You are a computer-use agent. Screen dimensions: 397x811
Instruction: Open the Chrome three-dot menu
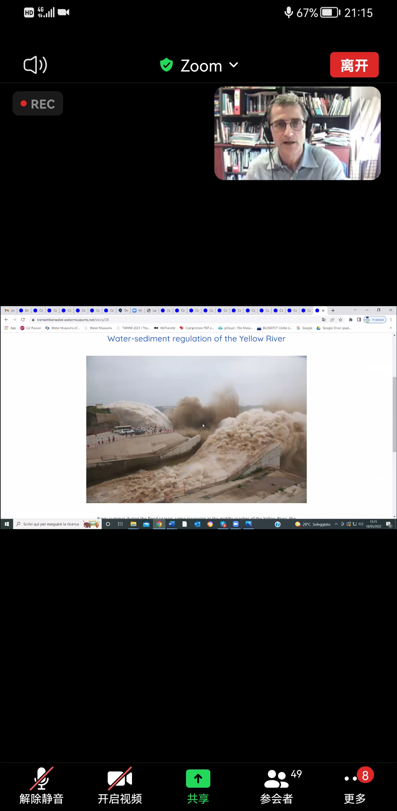tap(391, 320)
